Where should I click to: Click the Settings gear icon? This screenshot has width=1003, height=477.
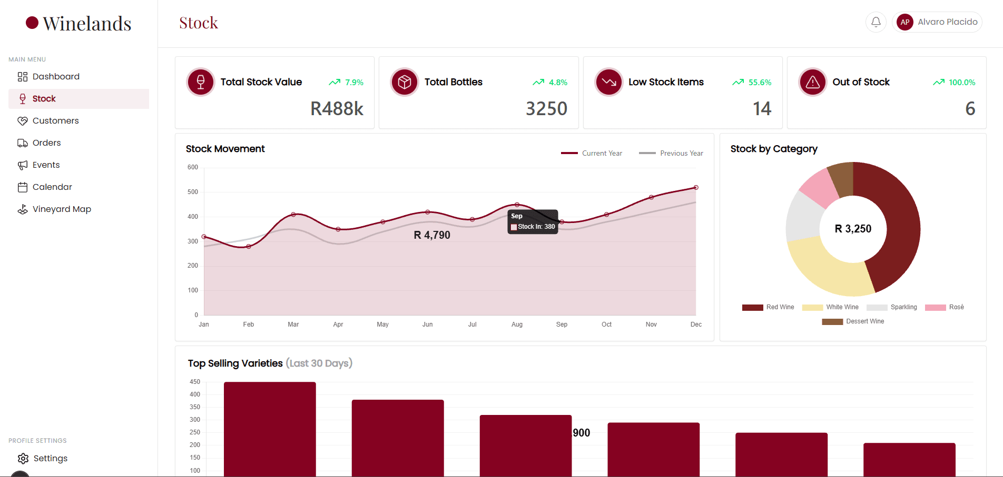click(23, 459)
